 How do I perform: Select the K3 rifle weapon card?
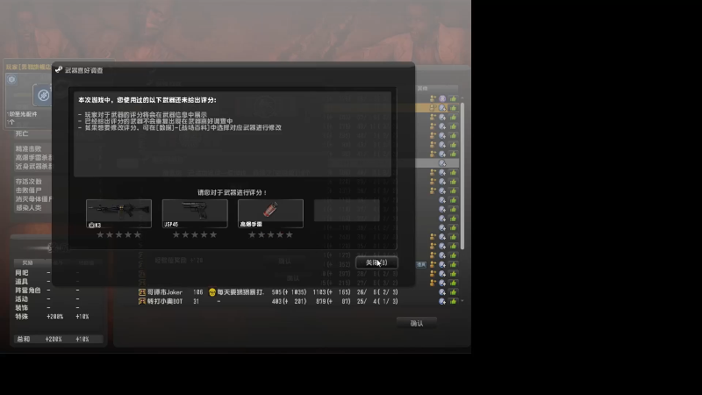point(118,213)
